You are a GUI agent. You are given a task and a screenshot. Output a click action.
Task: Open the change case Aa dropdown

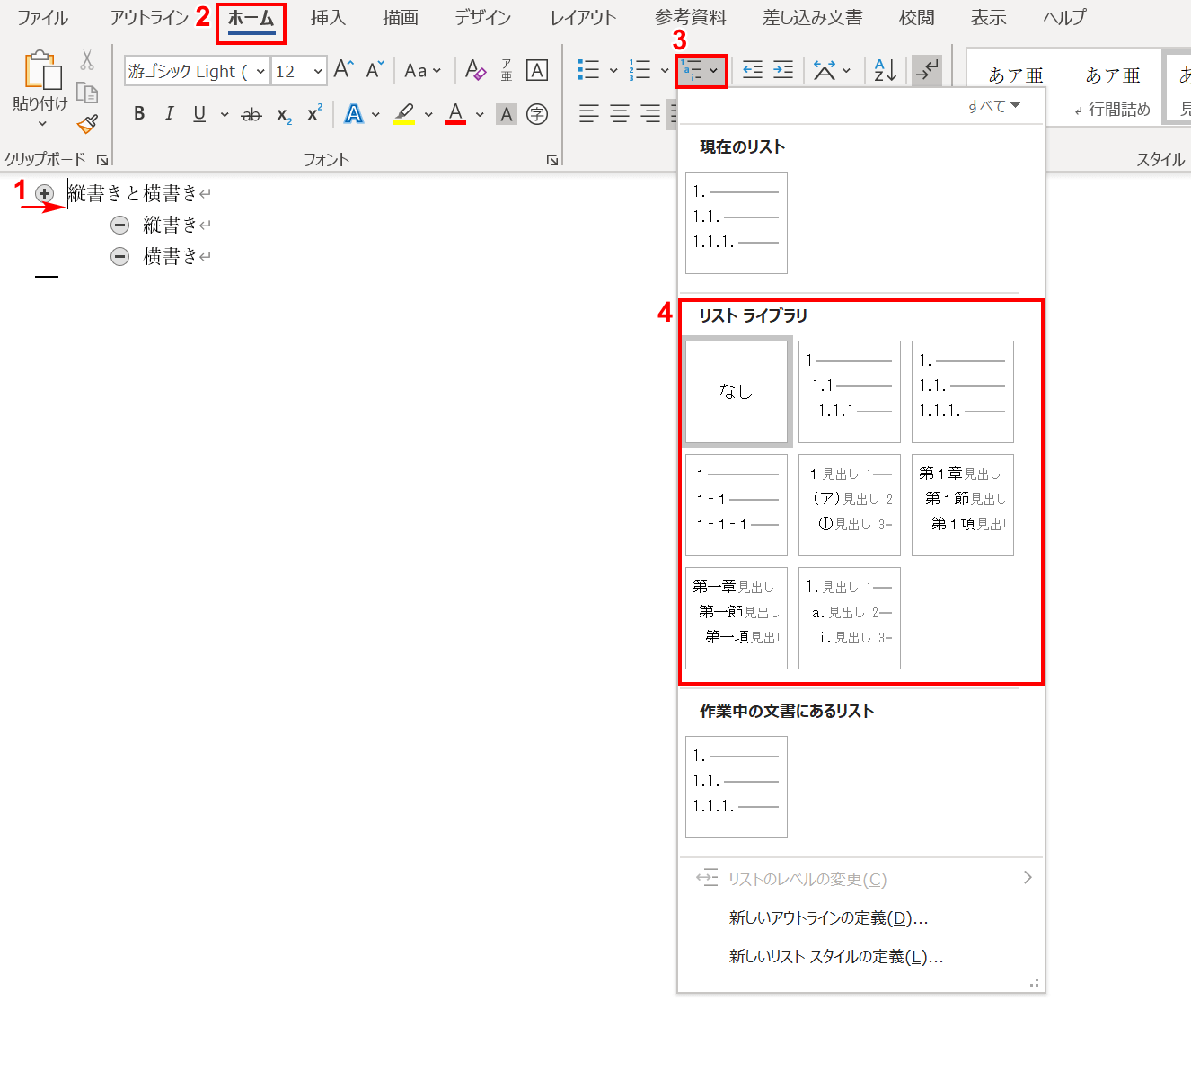click(422, 70)
